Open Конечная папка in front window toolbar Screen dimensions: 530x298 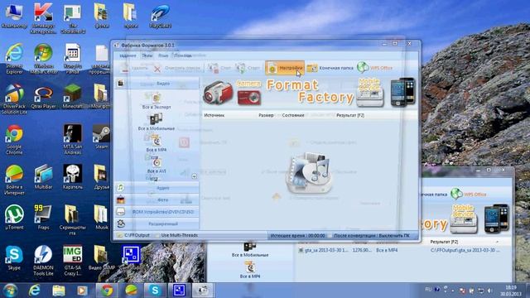tap(330, 68)
